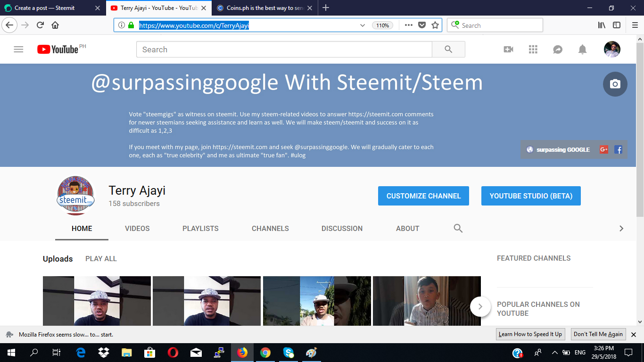Open the account avatar menu

pyautogui.click(x=612, y=49)
